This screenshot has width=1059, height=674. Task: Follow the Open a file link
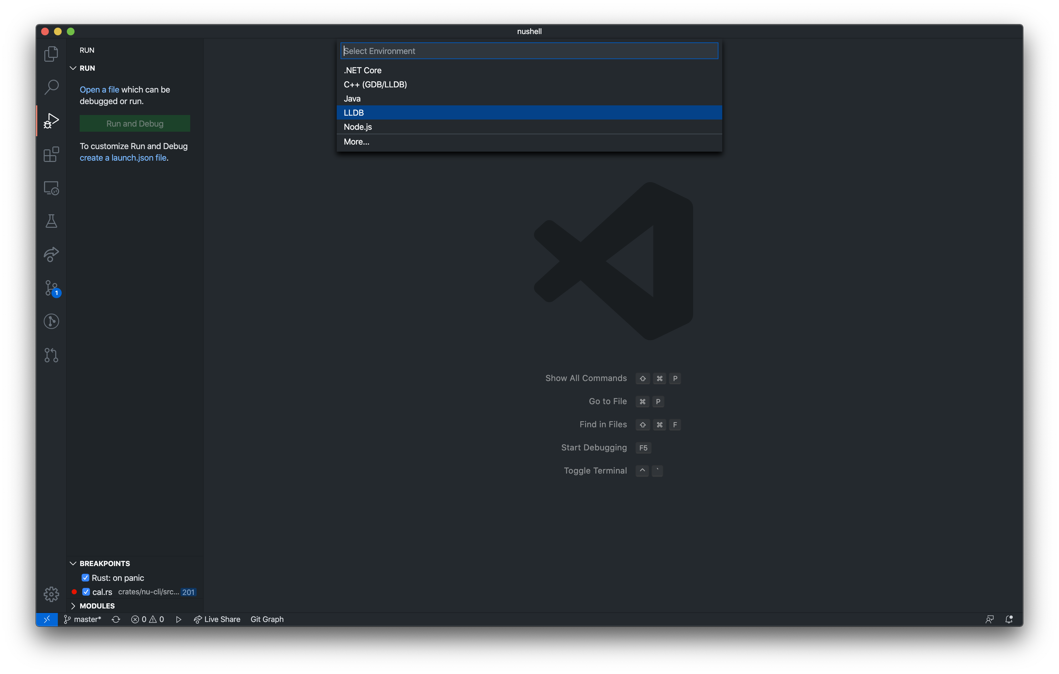coord(99,89)
